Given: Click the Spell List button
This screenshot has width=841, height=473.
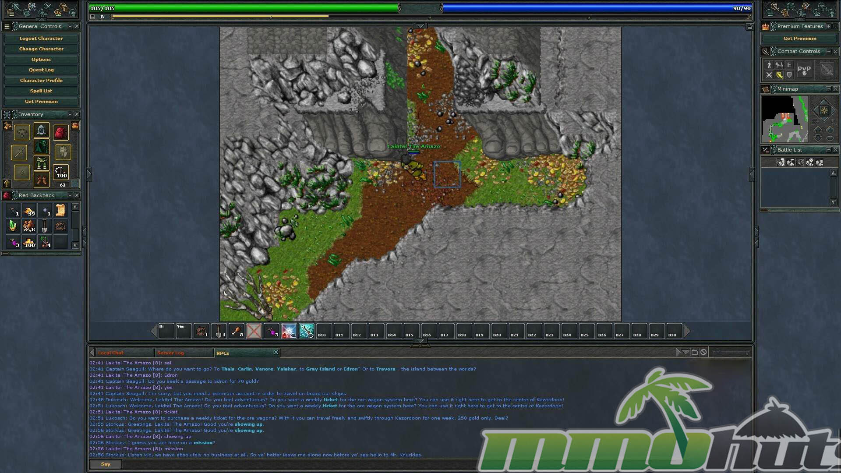Looking at the screenshot, I should [41, 91].
